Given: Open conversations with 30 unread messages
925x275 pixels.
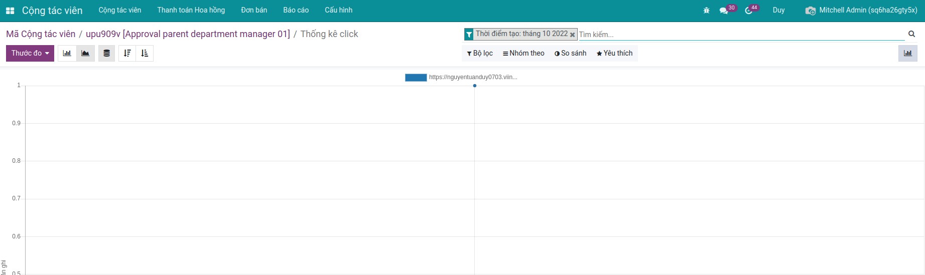Looking at the screenshot, I should (x=724, y=11).
